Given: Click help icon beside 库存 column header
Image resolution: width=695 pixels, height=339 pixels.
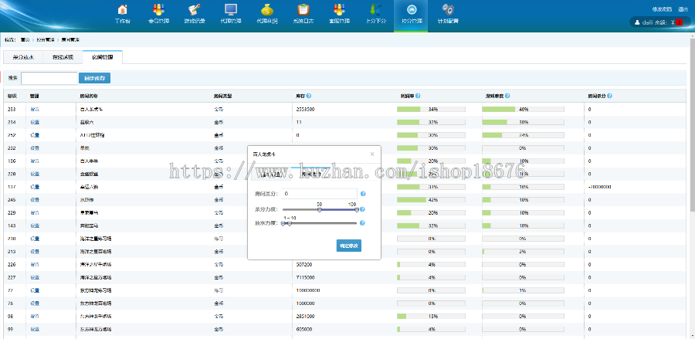Looking at the screenshot, I should point(309,96).
